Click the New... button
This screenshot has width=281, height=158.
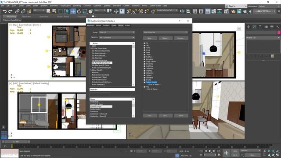tap(150, 38)
